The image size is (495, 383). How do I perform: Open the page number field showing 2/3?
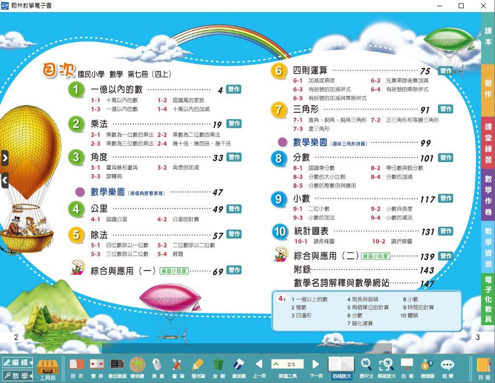pos(287,364)
